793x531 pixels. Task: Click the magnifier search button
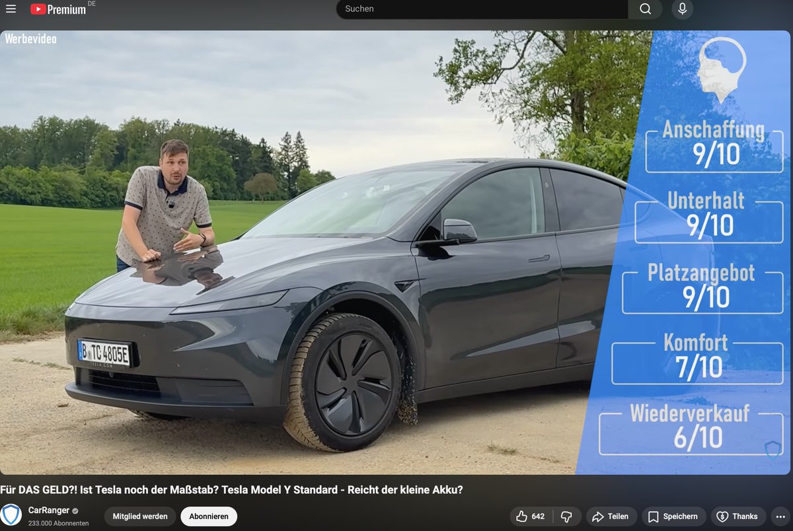pos(645,9)
